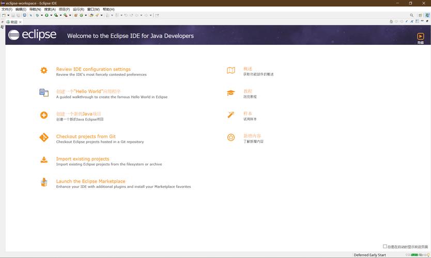431x258 pixels.
Task: Open the 窗口(W) menu
Action: 94,9
